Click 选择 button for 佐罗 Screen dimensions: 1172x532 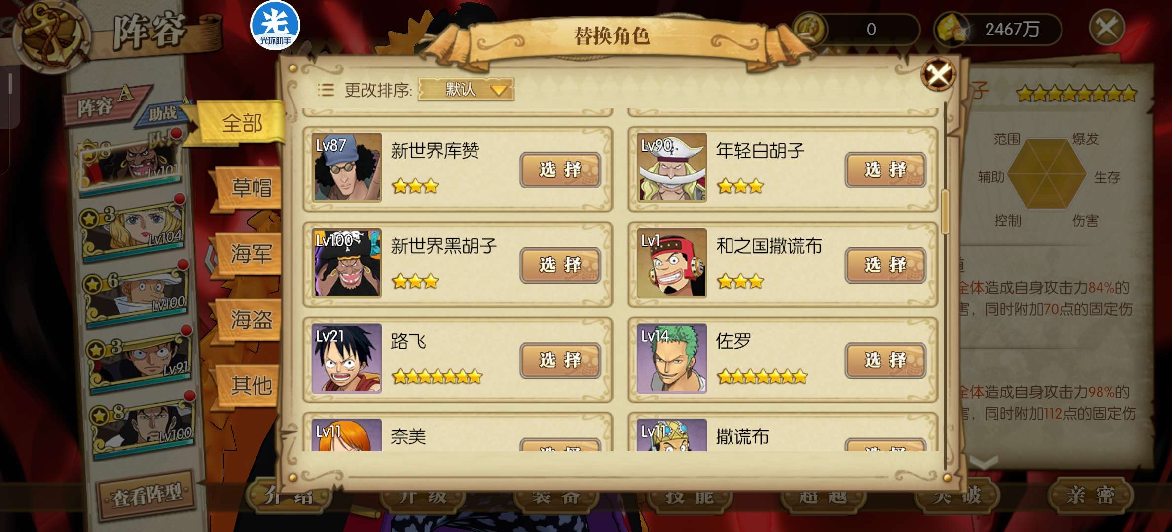click(x=885, y=361)
